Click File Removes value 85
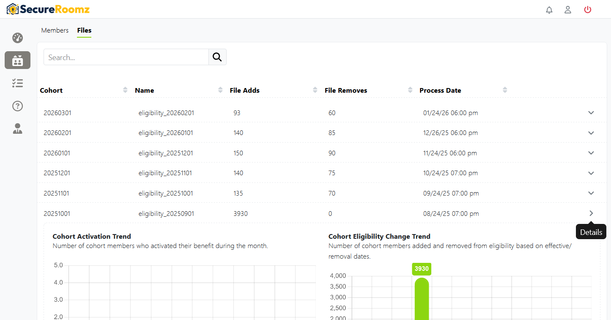611x320 pixels. click(x=332, y=133)
